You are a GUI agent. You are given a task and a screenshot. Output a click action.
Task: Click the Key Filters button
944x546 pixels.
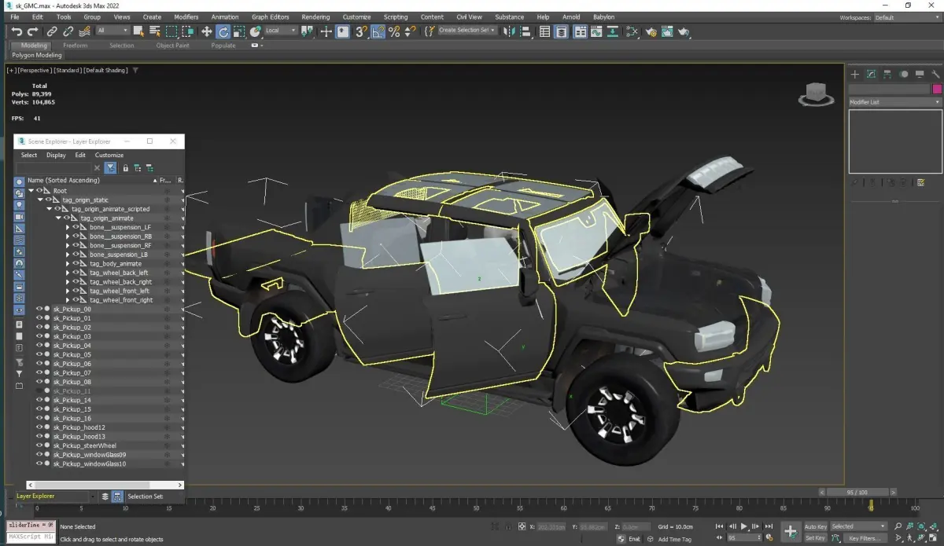point(865,538)
